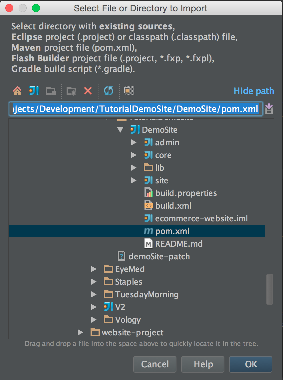Click the Hide path link
The image size is (283, 380).
[254, 91]
